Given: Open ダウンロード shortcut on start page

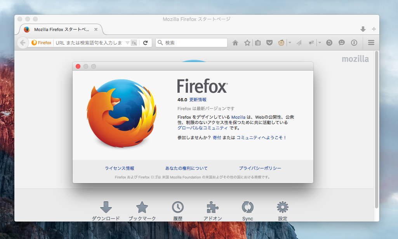Looking at the screenshot, I should tap(106, 211).
